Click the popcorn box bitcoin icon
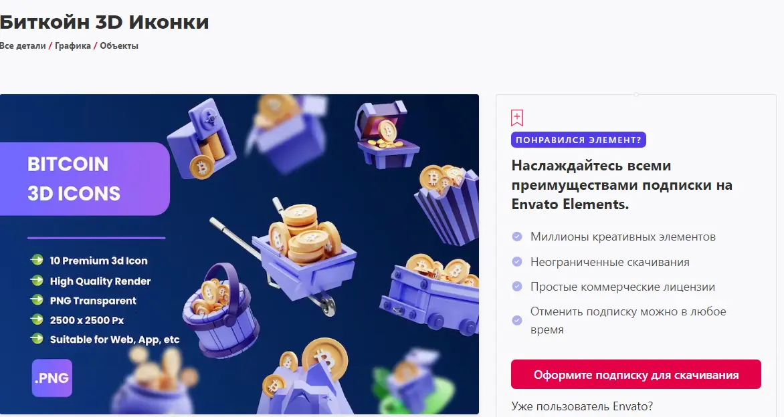The height and width of the screenshot is (417, 784). (x=446, y=205)
